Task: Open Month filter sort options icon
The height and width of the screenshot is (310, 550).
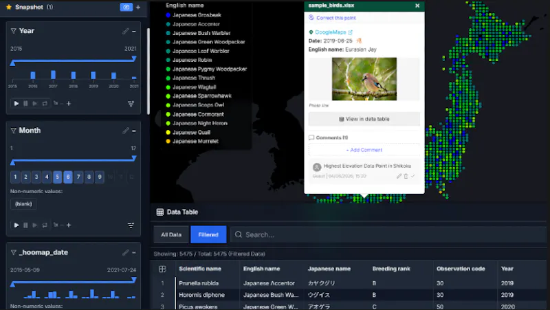Action: pos(131,225)
